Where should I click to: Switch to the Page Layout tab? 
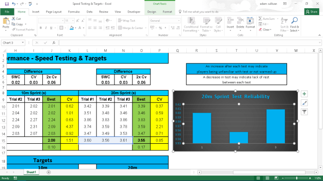(53, 12)
